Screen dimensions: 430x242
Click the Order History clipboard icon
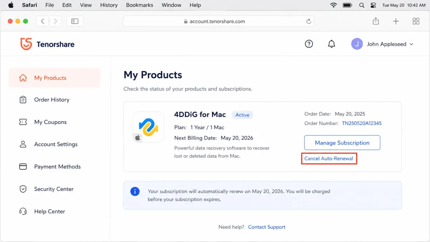coord(23,100)
